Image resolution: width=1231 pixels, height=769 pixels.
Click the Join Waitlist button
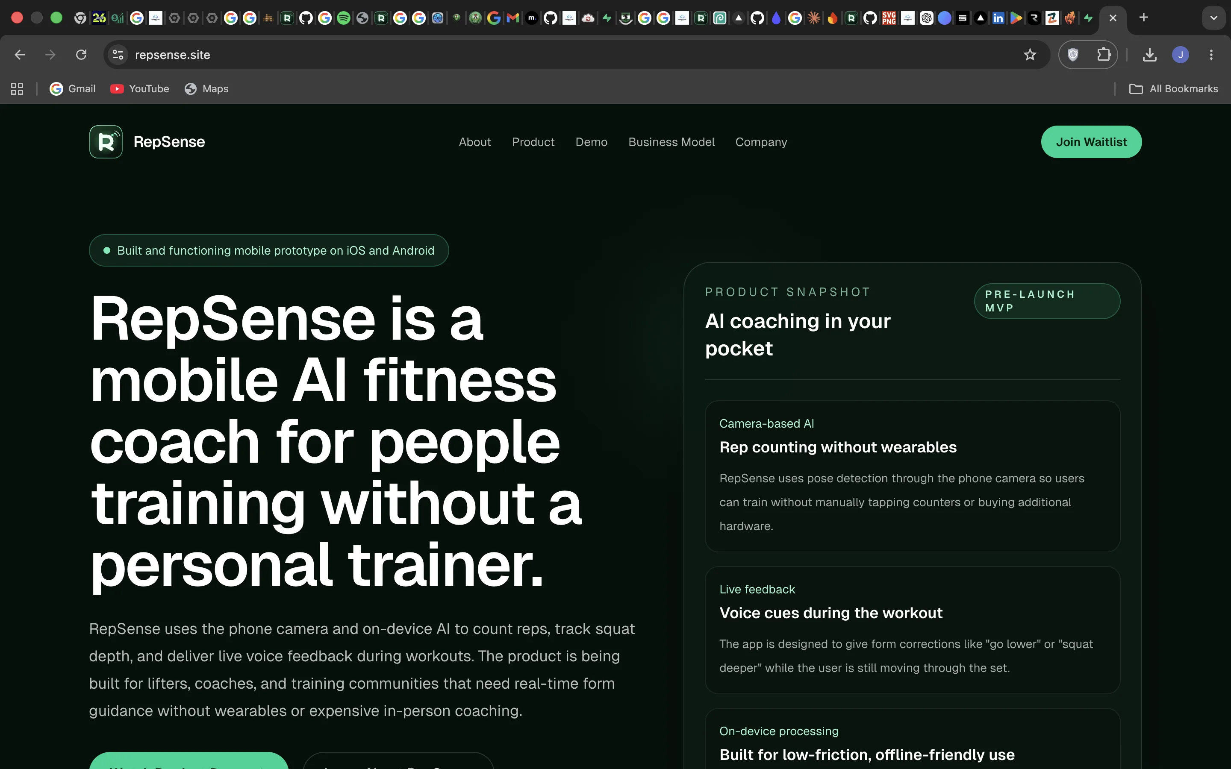1091,142
